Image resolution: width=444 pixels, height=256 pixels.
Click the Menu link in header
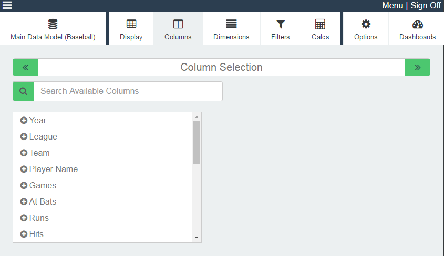393,5
